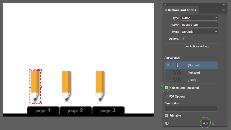Toggle the Hidden Until Triggered checkbox
The height and width of the screenshot is (130, 231).
tap(166, 88)
